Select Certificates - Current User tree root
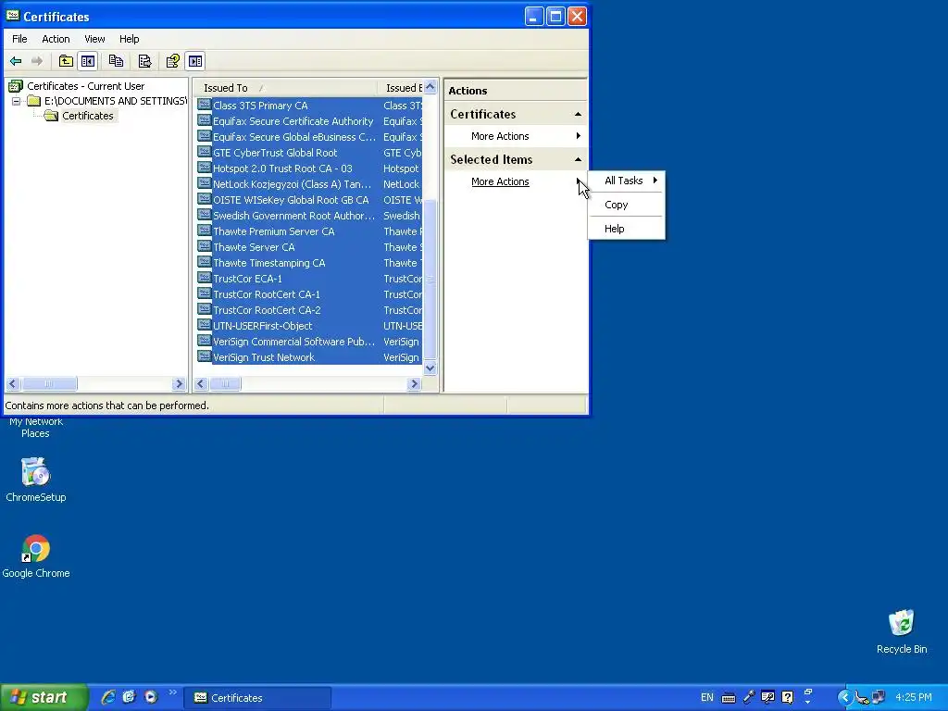This screenshot has height=711, width=948. (85, 86)
